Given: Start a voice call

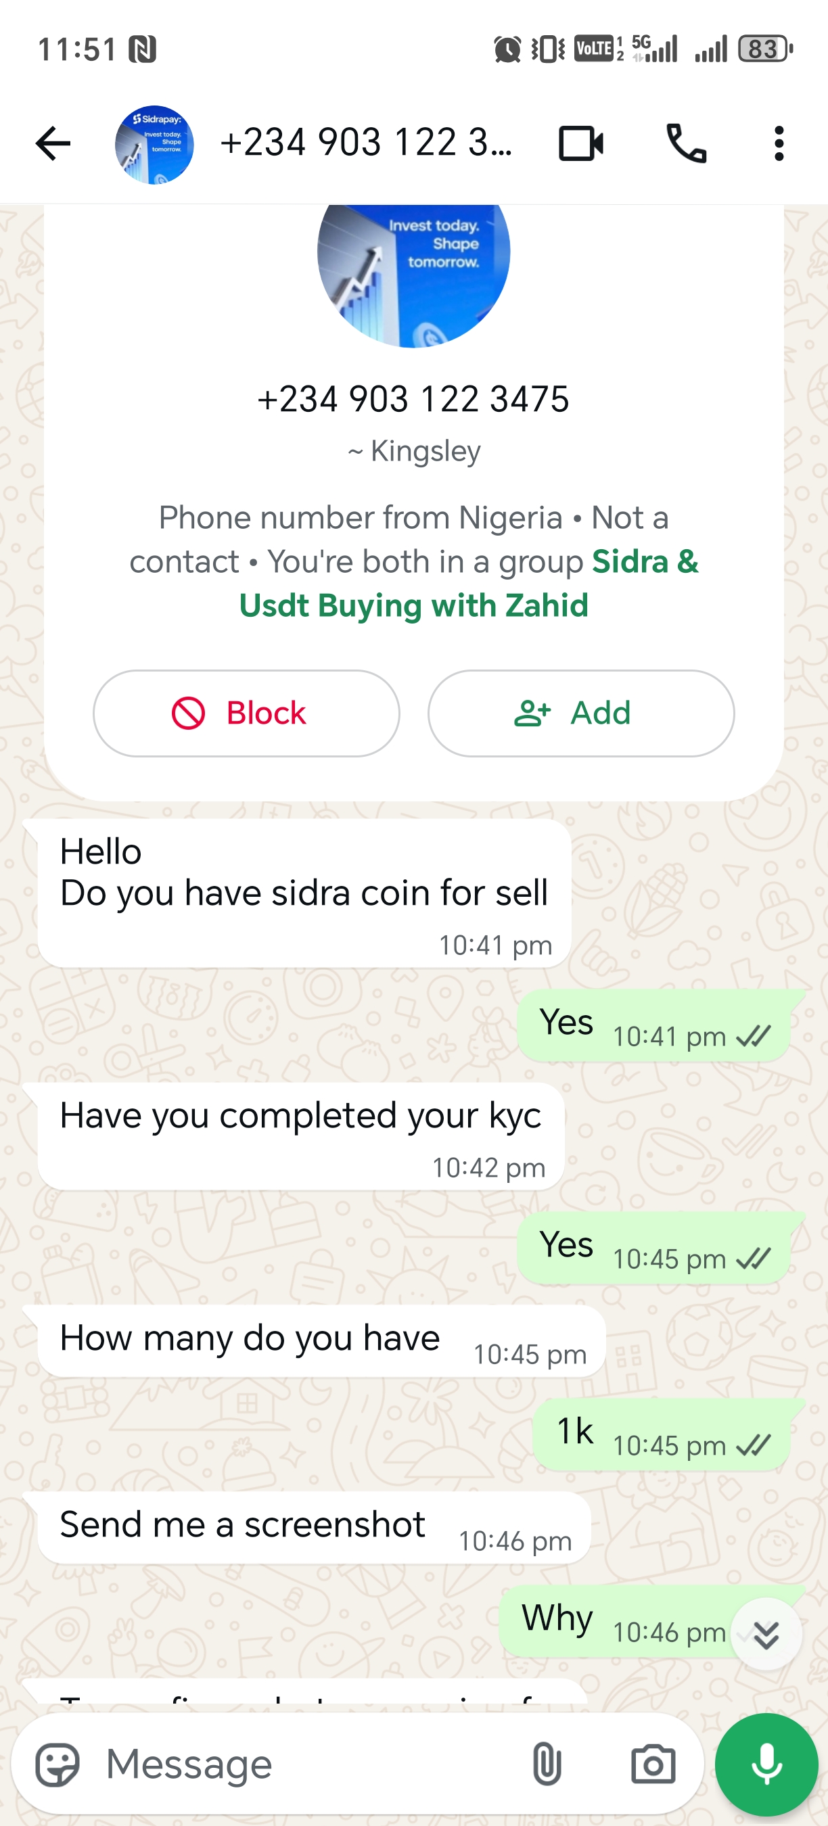Looking at the screenshot, I should click(685, 144).
